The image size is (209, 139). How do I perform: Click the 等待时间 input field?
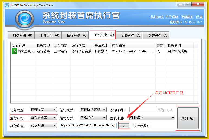pyautogui.click(x=143, y=110)
